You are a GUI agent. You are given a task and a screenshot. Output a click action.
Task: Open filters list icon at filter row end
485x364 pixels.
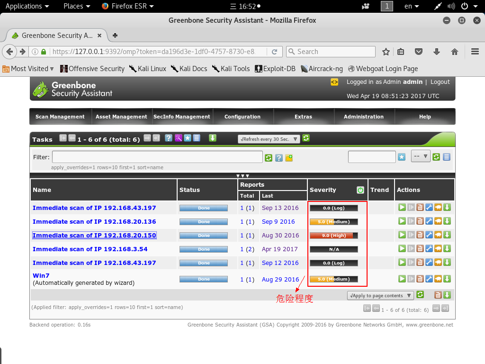(446, 157)
